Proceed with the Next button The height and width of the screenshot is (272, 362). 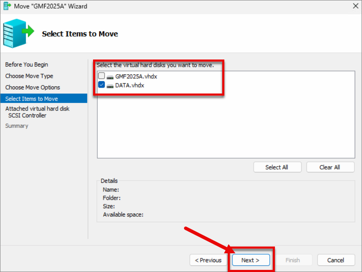click(251, 260)
